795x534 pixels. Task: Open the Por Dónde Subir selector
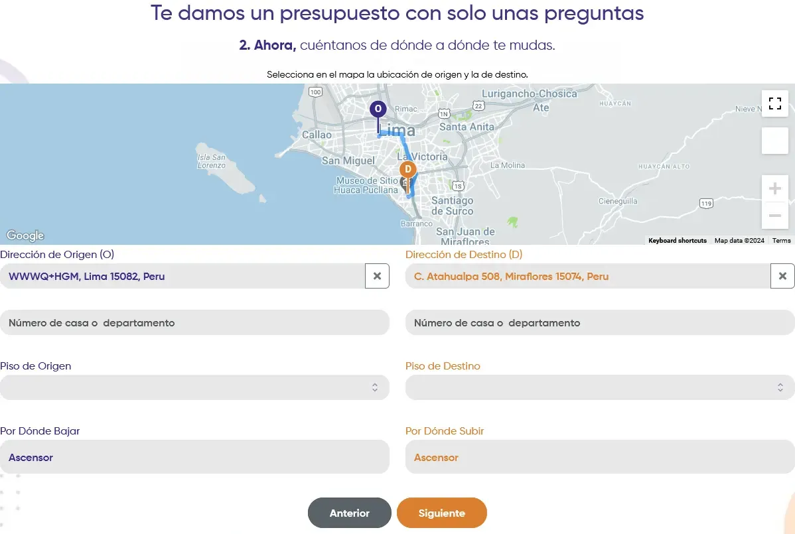pos(600,457)
